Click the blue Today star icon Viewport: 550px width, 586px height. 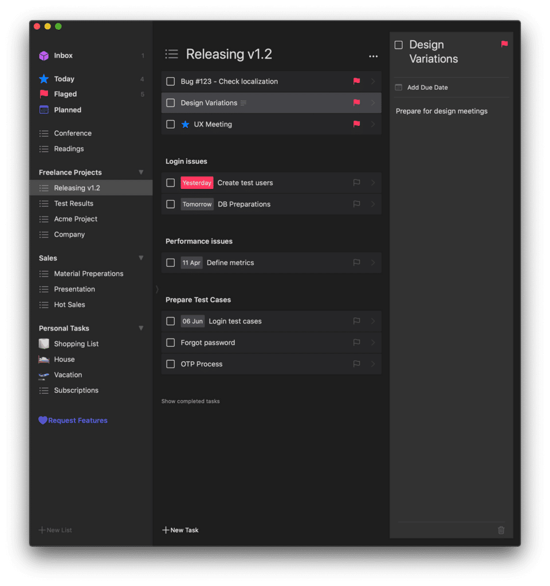(44, 79)
